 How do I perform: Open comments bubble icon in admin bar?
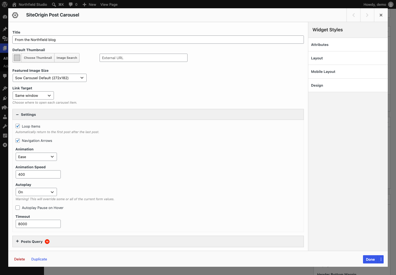[71, 4]
